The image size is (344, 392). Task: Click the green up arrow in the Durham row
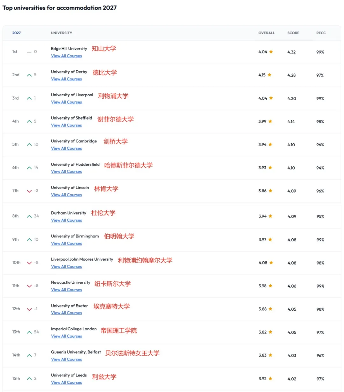(29, 216)
